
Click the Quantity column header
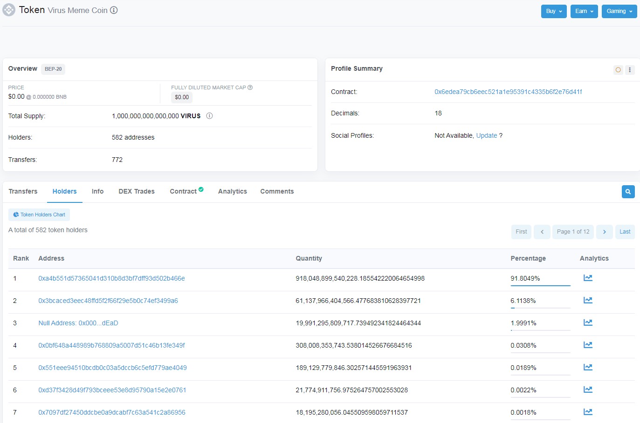(309, 258)
